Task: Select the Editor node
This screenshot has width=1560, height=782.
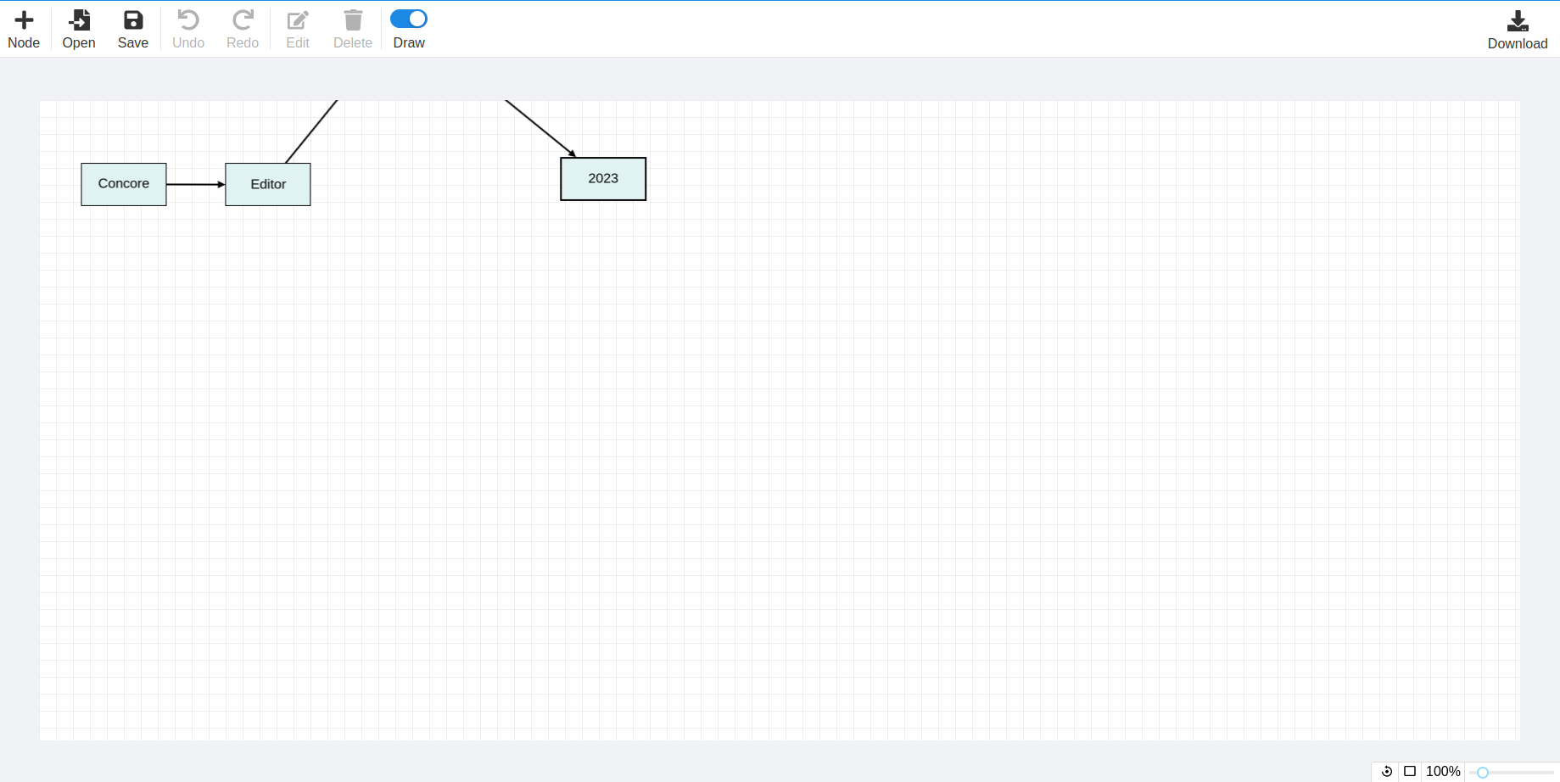Action: click(x=267, y=183)
